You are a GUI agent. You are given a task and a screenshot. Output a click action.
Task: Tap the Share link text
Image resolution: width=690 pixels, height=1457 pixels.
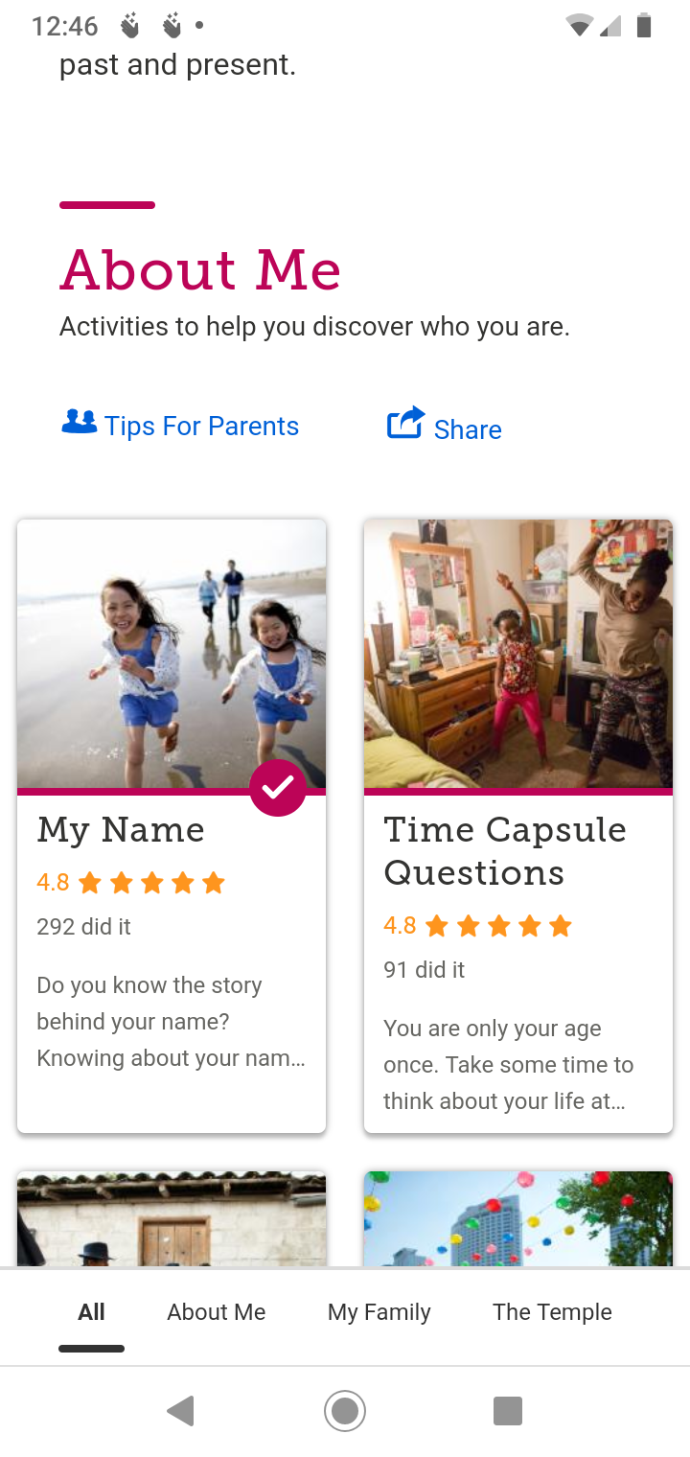tap(468, 429)
